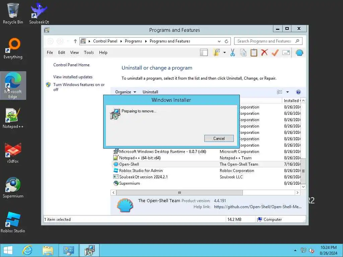
Task: Go to Control Panel Home
Action: pos(71,65)
